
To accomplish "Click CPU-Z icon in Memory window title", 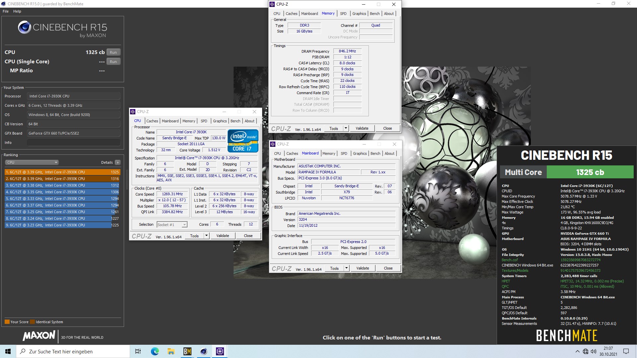I will 272,4.
